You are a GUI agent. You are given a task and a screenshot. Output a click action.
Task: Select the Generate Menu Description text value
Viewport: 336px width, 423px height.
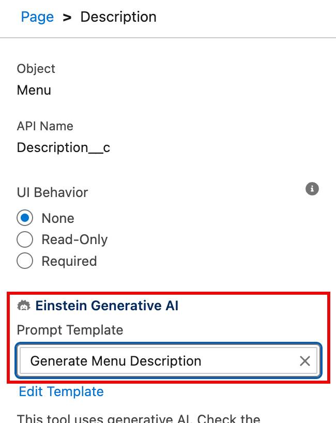point(115,360)
